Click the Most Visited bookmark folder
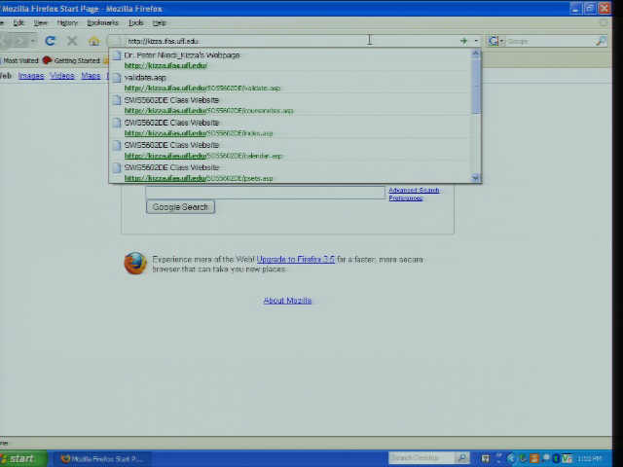The width and height of the screenshot is (623, 467). click(x=19, y=60)
